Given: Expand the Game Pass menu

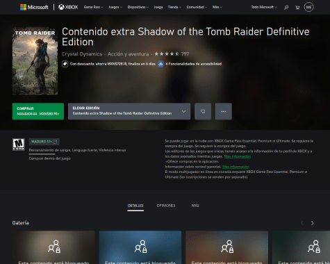Looking at the screenshot, I should coord(94,7).
